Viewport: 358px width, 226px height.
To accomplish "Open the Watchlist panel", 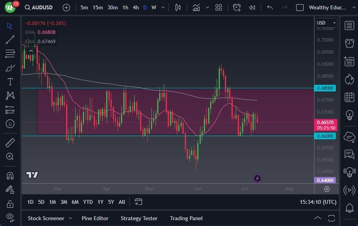I will pos(349,26).
